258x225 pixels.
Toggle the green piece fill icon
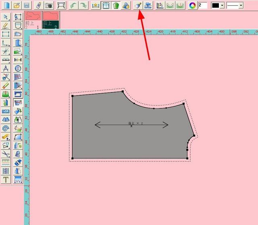pyautogui.click(x=116, y=5)
